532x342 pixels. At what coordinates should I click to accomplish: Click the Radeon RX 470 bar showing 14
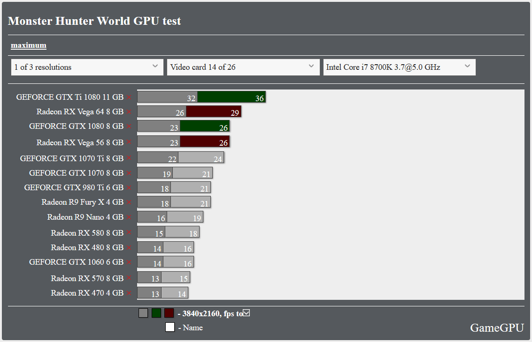175,292
